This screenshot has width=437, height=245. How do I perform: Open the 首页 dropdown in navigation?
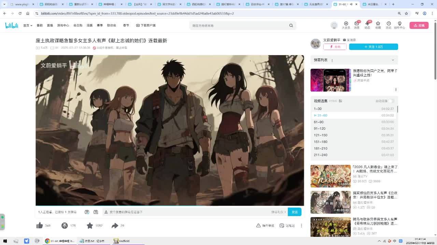click(28, 26)
